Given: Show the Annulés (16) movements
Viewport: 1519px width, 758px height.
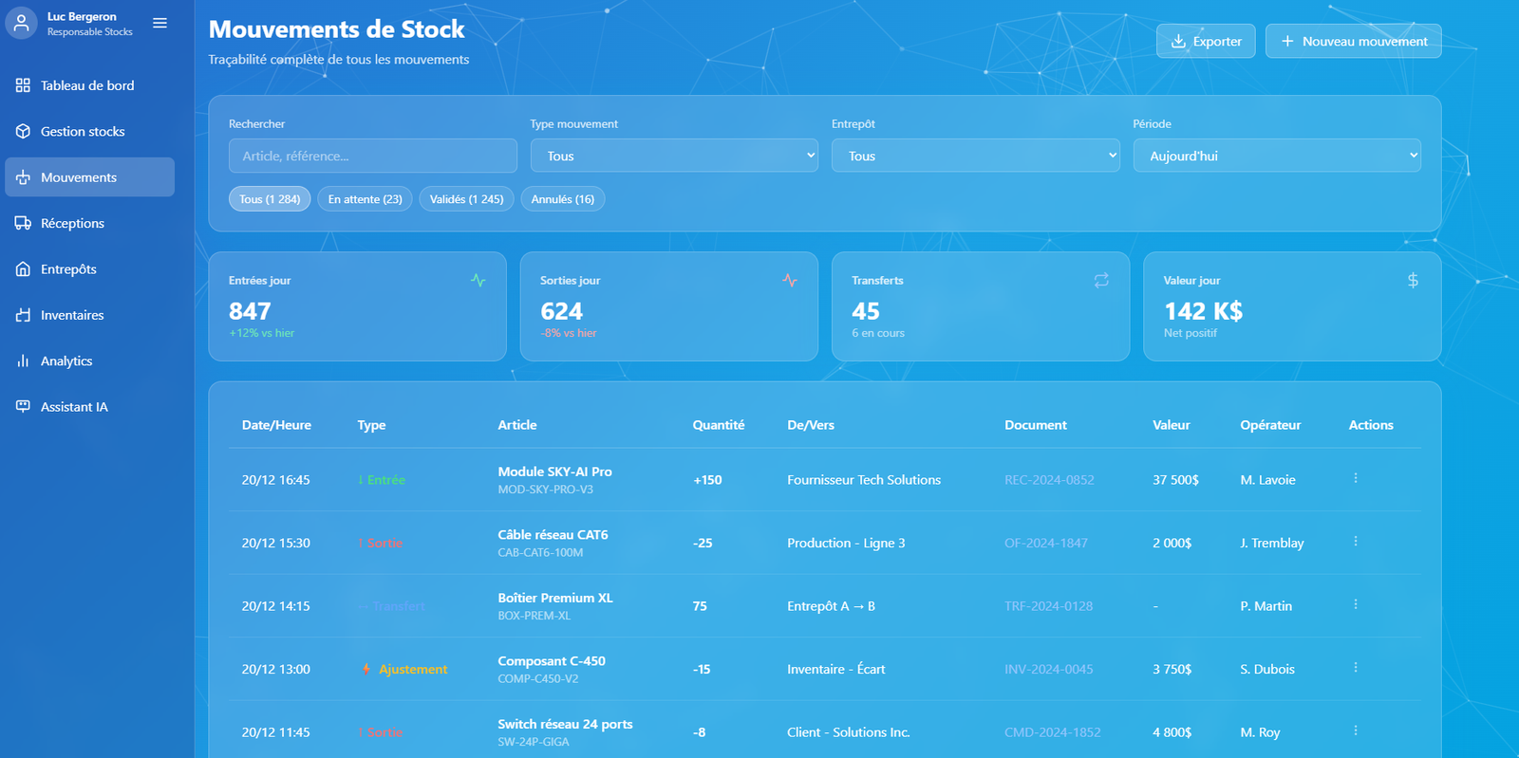Looking at the screenshot, I should tap(562, 199).
